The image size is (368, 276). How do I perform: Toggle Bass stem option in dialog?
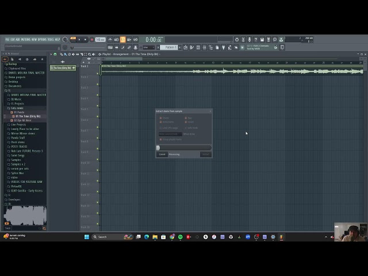click(x=189, y=118)
